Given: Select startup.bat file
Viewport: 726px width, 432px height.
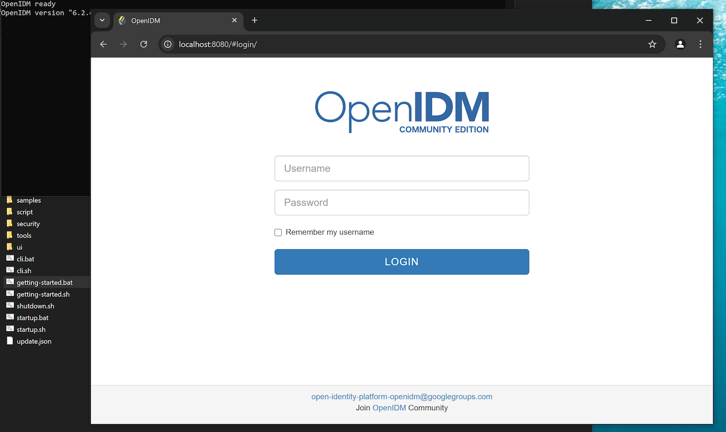Looking at the screenshot, I should [32, 318].
